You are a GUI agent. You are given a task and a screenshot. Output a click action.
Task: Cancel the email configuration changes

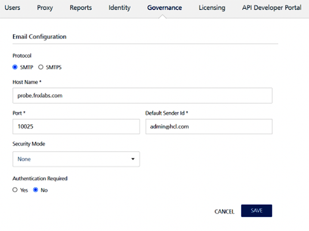224,212
